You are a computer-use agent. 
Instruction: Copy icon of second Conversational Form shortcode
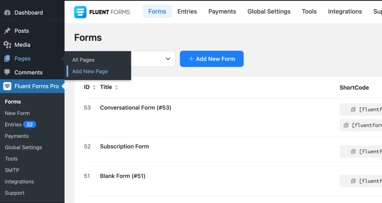tap(346, 125)
